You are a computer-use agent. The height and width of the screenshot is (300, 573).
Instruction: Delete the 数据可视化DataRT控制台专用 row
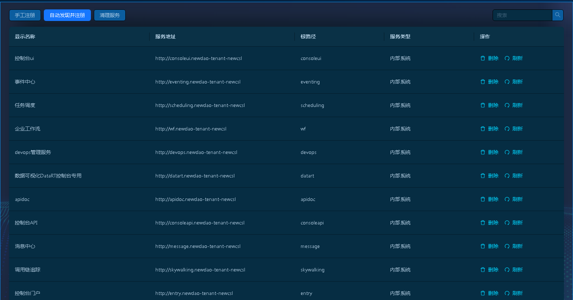(x=489, y=176)
